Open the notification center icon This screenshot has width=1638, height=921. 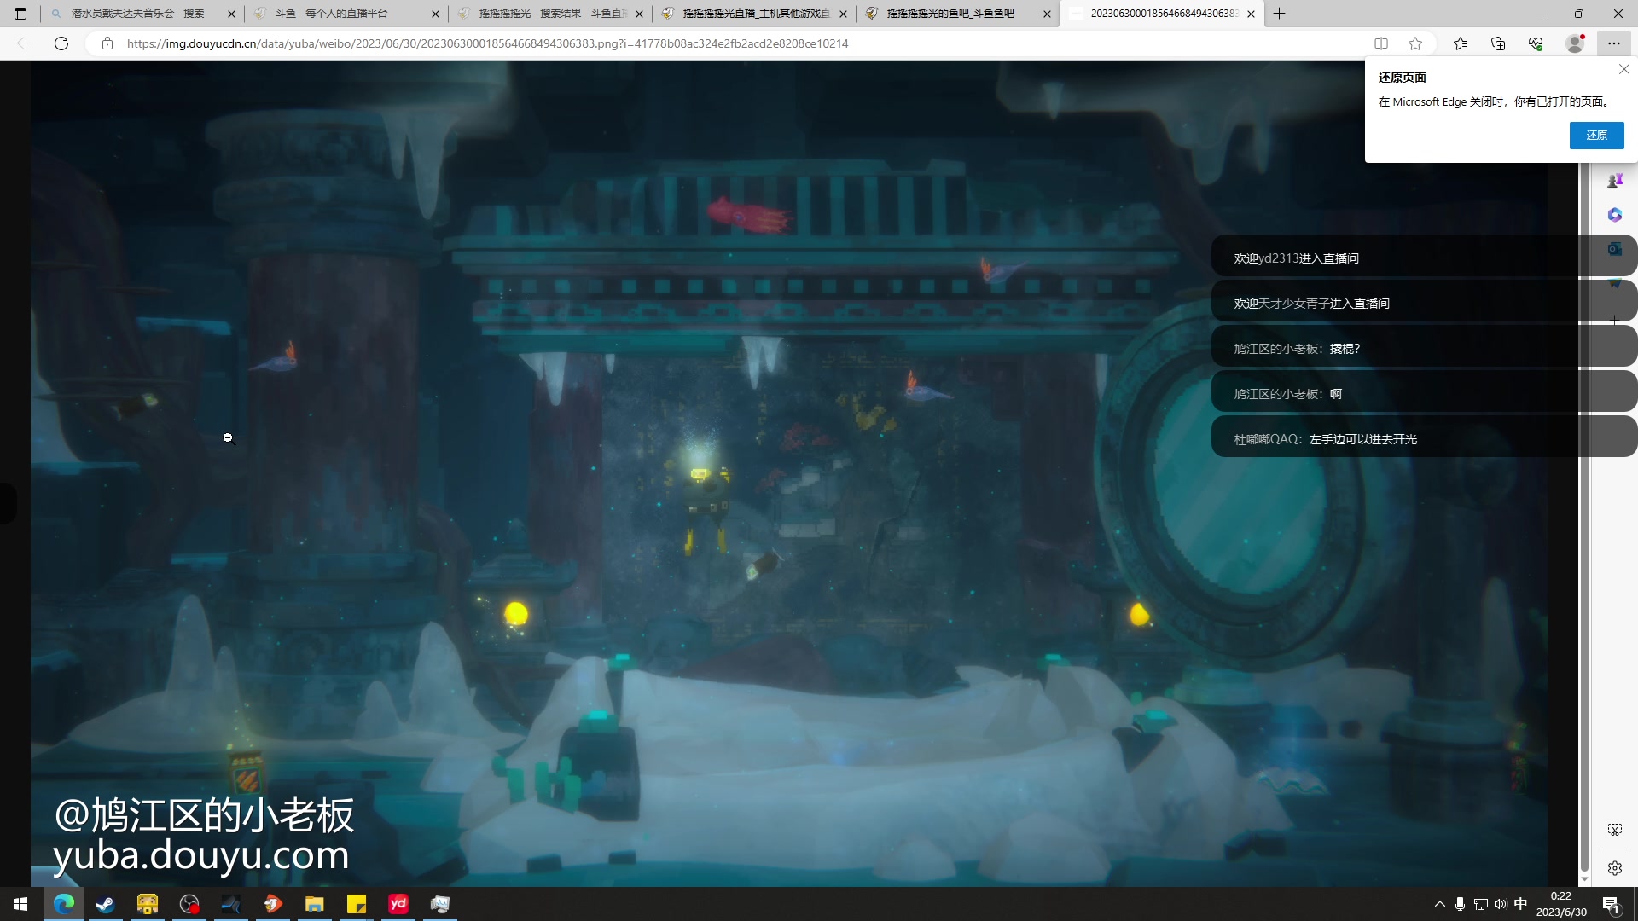click(x=1612, y=904)
